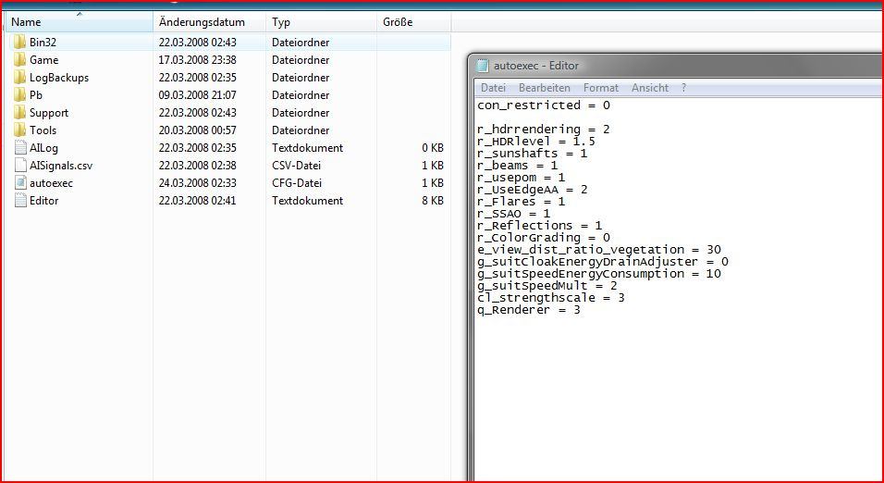The width and height of the screenshot is (884, 483).
Task: Click the date 17.03.2008 23:38
Action: 197,60
